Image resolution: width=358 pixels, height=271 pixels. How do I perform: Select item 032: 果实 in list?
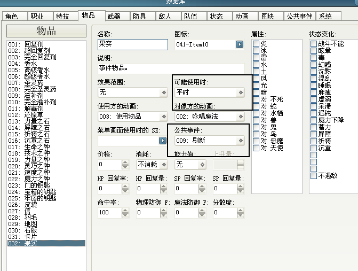point(46,243)
